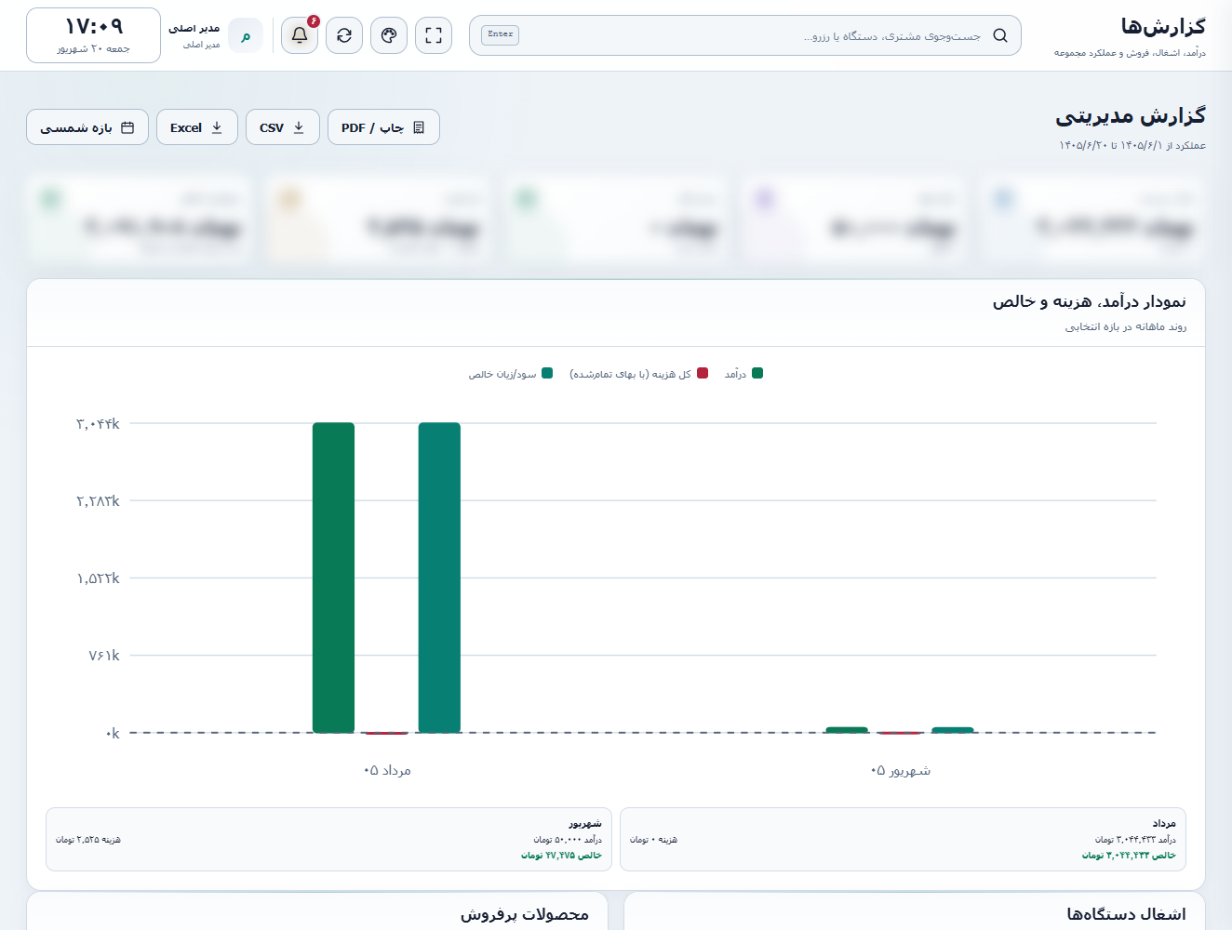This screenshot has width=1232, height=930.
Task: Toggle fullscreen mode icon
Action: pyautogui.click(x=434, y=35)
